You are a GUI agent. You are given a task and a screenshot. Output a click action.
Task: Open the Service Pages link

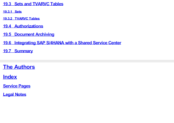[17, 86]
